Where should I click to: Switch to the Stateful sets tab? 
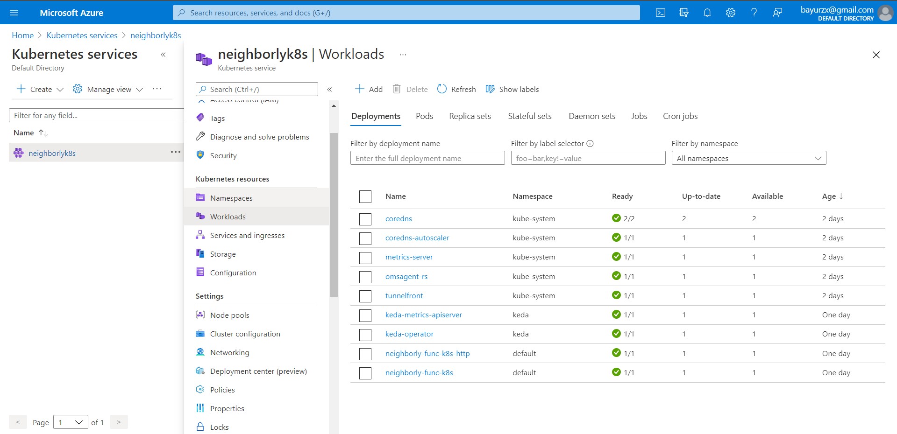(530, 116)
